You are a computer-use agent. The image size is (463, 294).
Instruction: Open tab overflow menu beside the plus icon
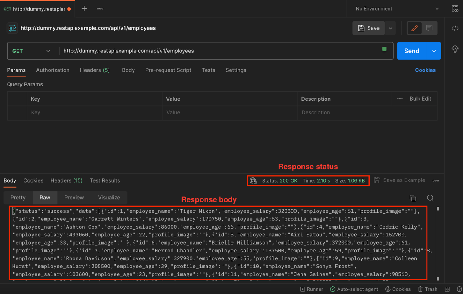pos(100,9)
